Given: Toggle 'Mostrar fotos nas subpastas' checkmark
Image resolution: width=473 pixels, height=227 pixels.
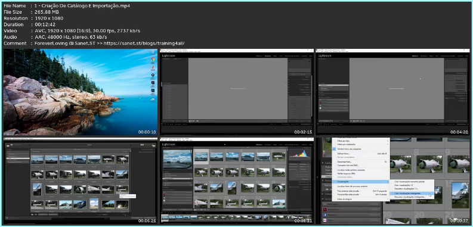Looking at the screenshot, I should click(334, 149).
